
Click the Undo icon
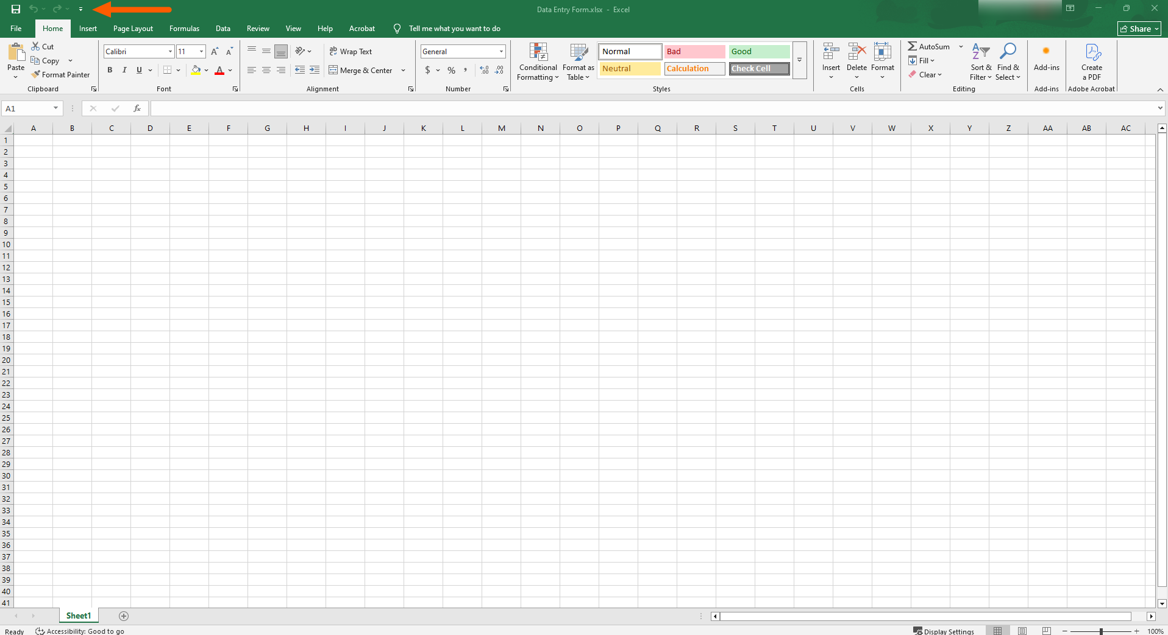pos(34,9)
